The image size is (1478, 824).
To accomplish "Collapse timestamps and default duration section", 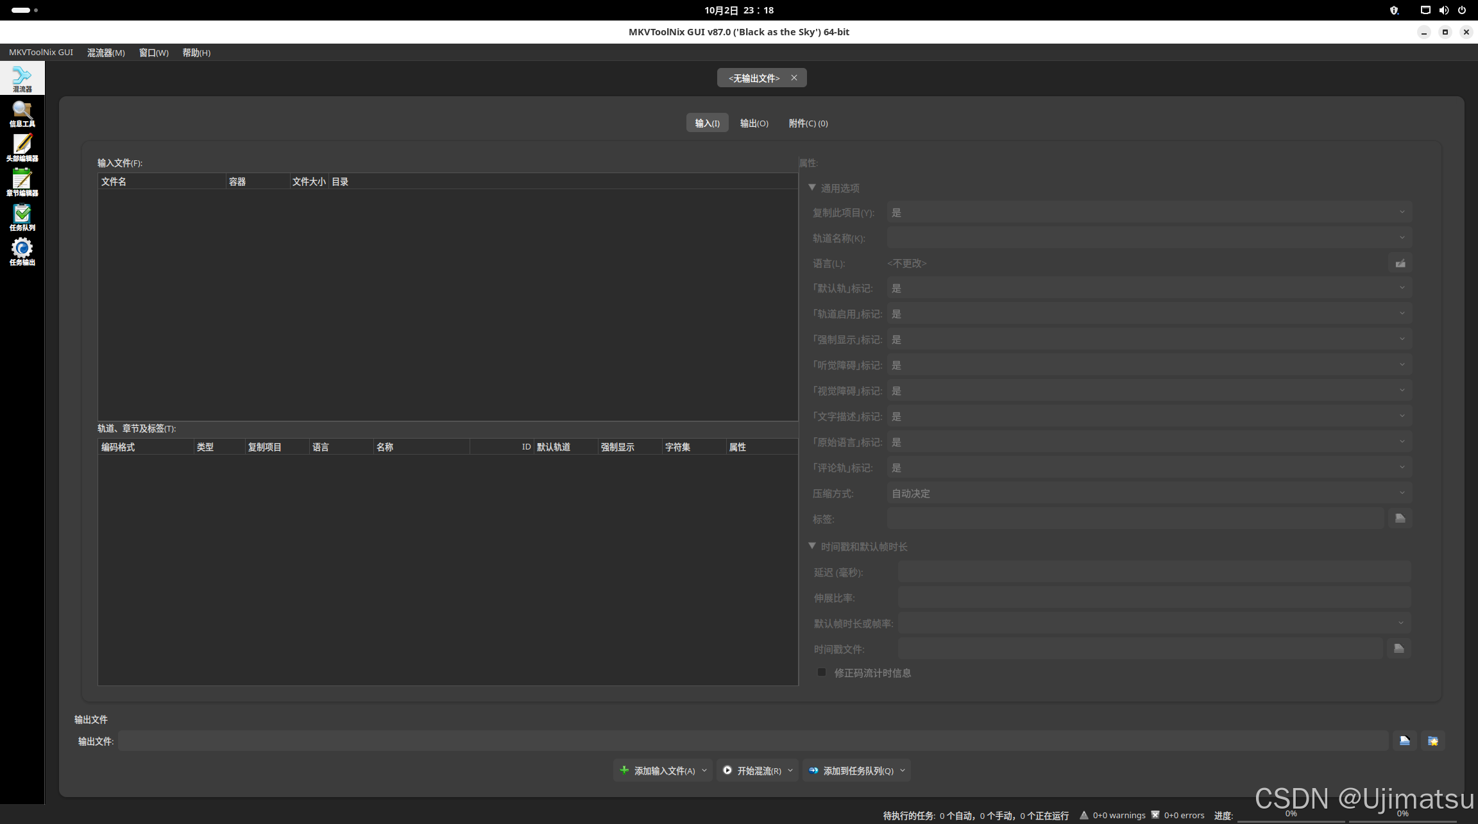I will tap(812, 546).
